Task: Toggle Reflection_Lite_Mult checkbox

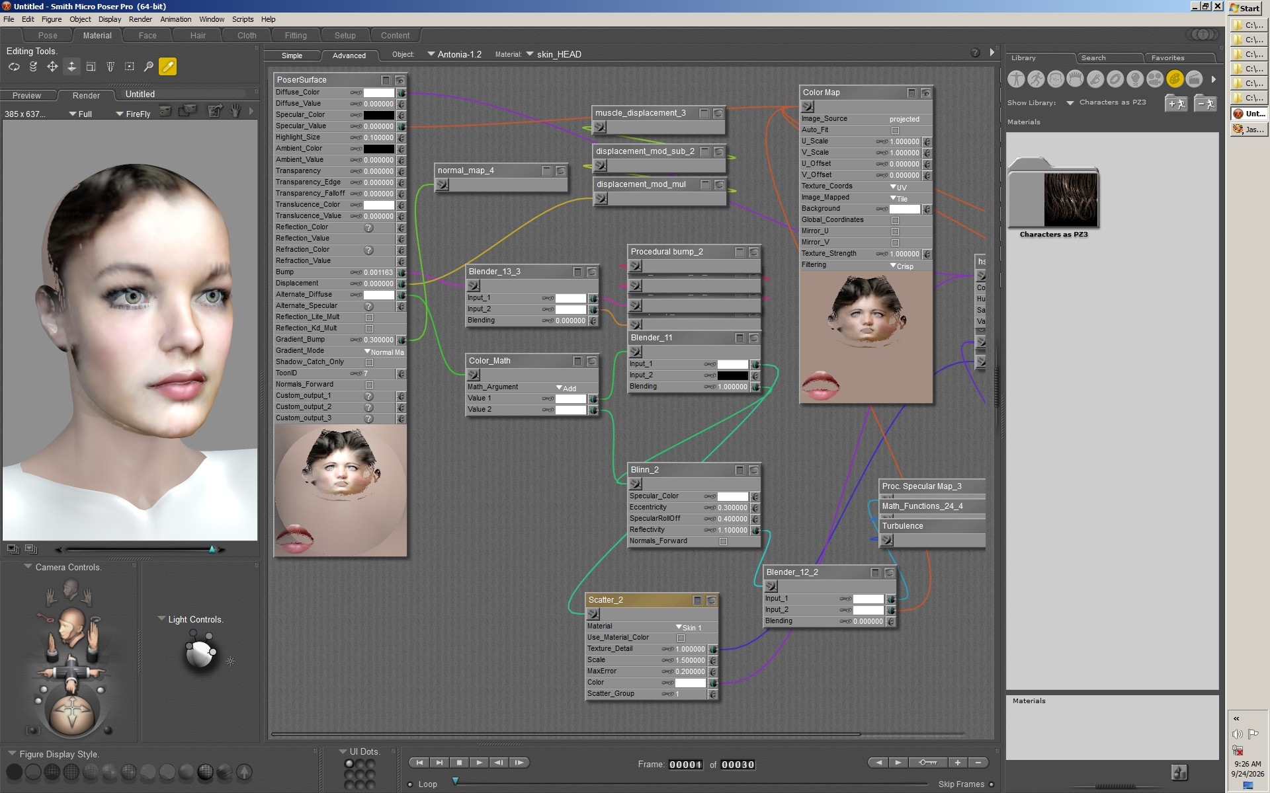Action: [x=369, y=317]
